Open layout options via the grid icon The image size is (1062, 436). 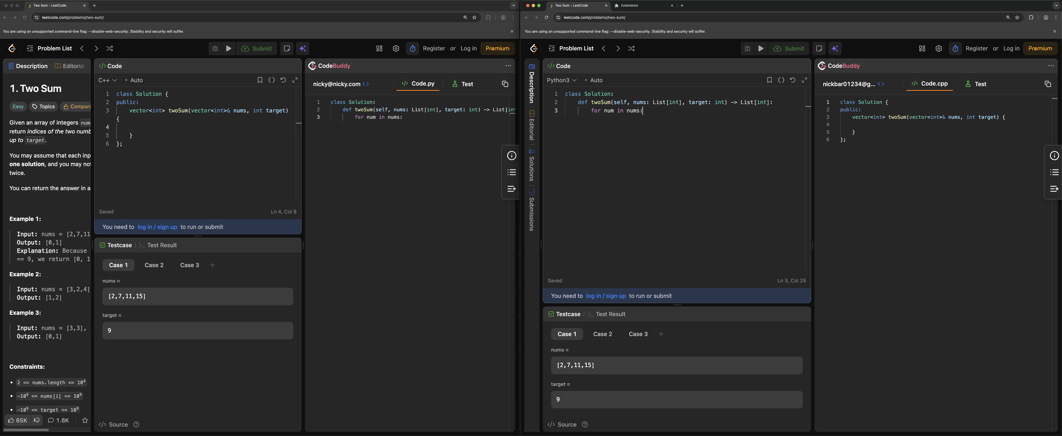(x=379, y=48)
